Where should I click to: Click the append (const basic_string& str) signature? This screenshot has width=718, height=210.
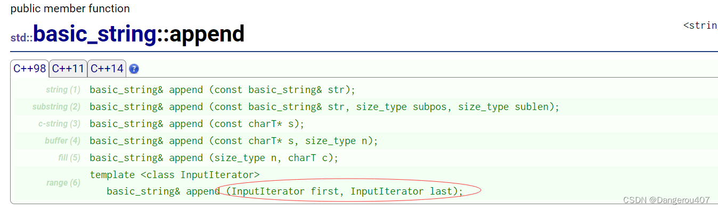[222, 90]
